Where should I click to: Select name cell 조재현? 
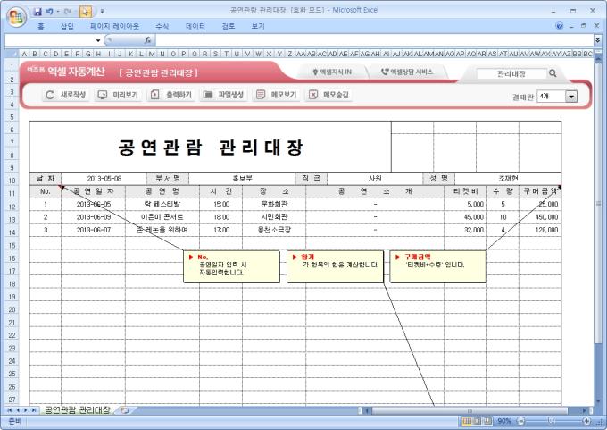pos(508,179)
